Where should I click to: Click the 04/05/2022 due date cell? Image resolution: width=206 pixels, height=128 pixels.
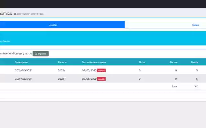(x=89, y=70)
